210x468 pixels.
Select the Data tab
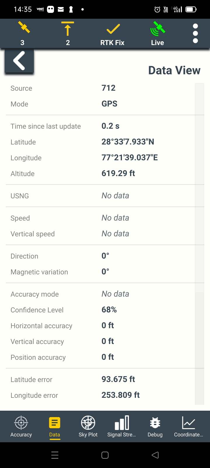[x=55, y=426]
